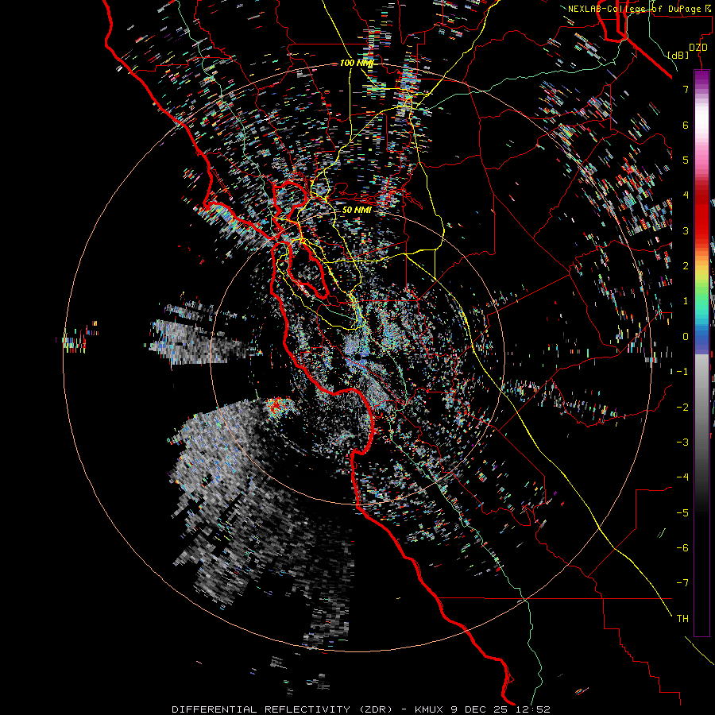Select the -5 value on the legend
The width and height of the screenshot is (715, 715).
682,512
